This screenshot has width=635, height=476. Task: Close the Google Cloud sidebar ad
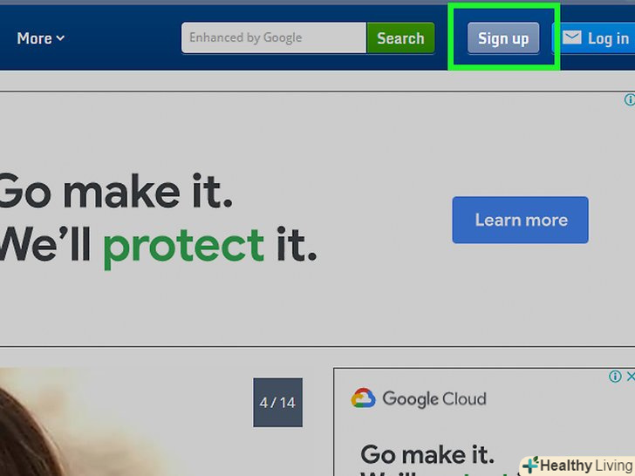tap(631, 377)
